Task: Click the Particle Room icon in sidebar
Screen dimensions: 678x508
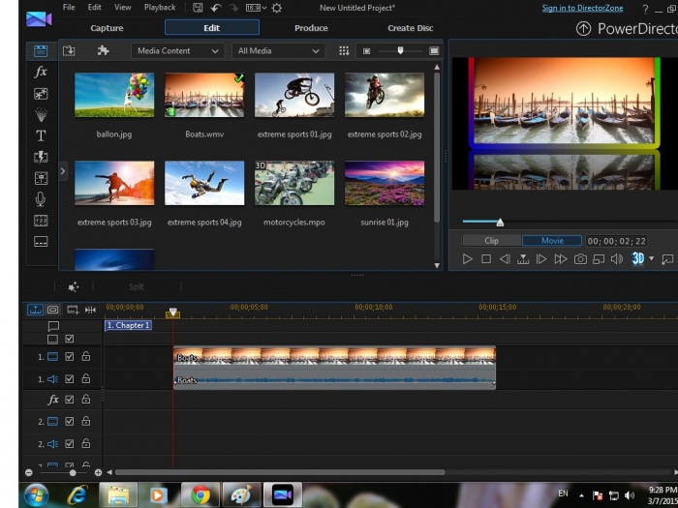Action: click(41, 114)
